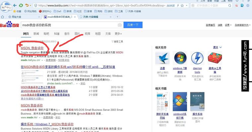Switch to the 音乐 search tab
Image resolution: width=252 pixels, height=132 pixels.
click(67, 33)
